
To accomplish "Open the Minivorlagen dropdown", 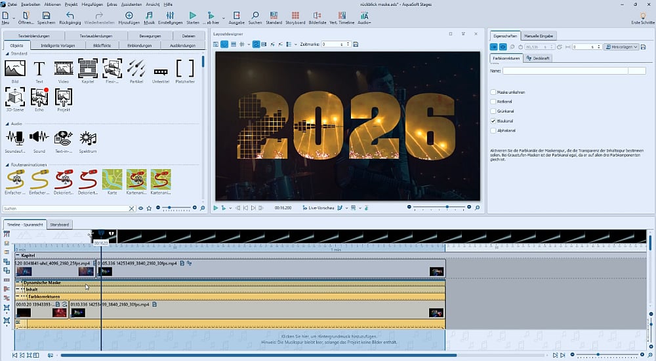I will tap(623, 47).
